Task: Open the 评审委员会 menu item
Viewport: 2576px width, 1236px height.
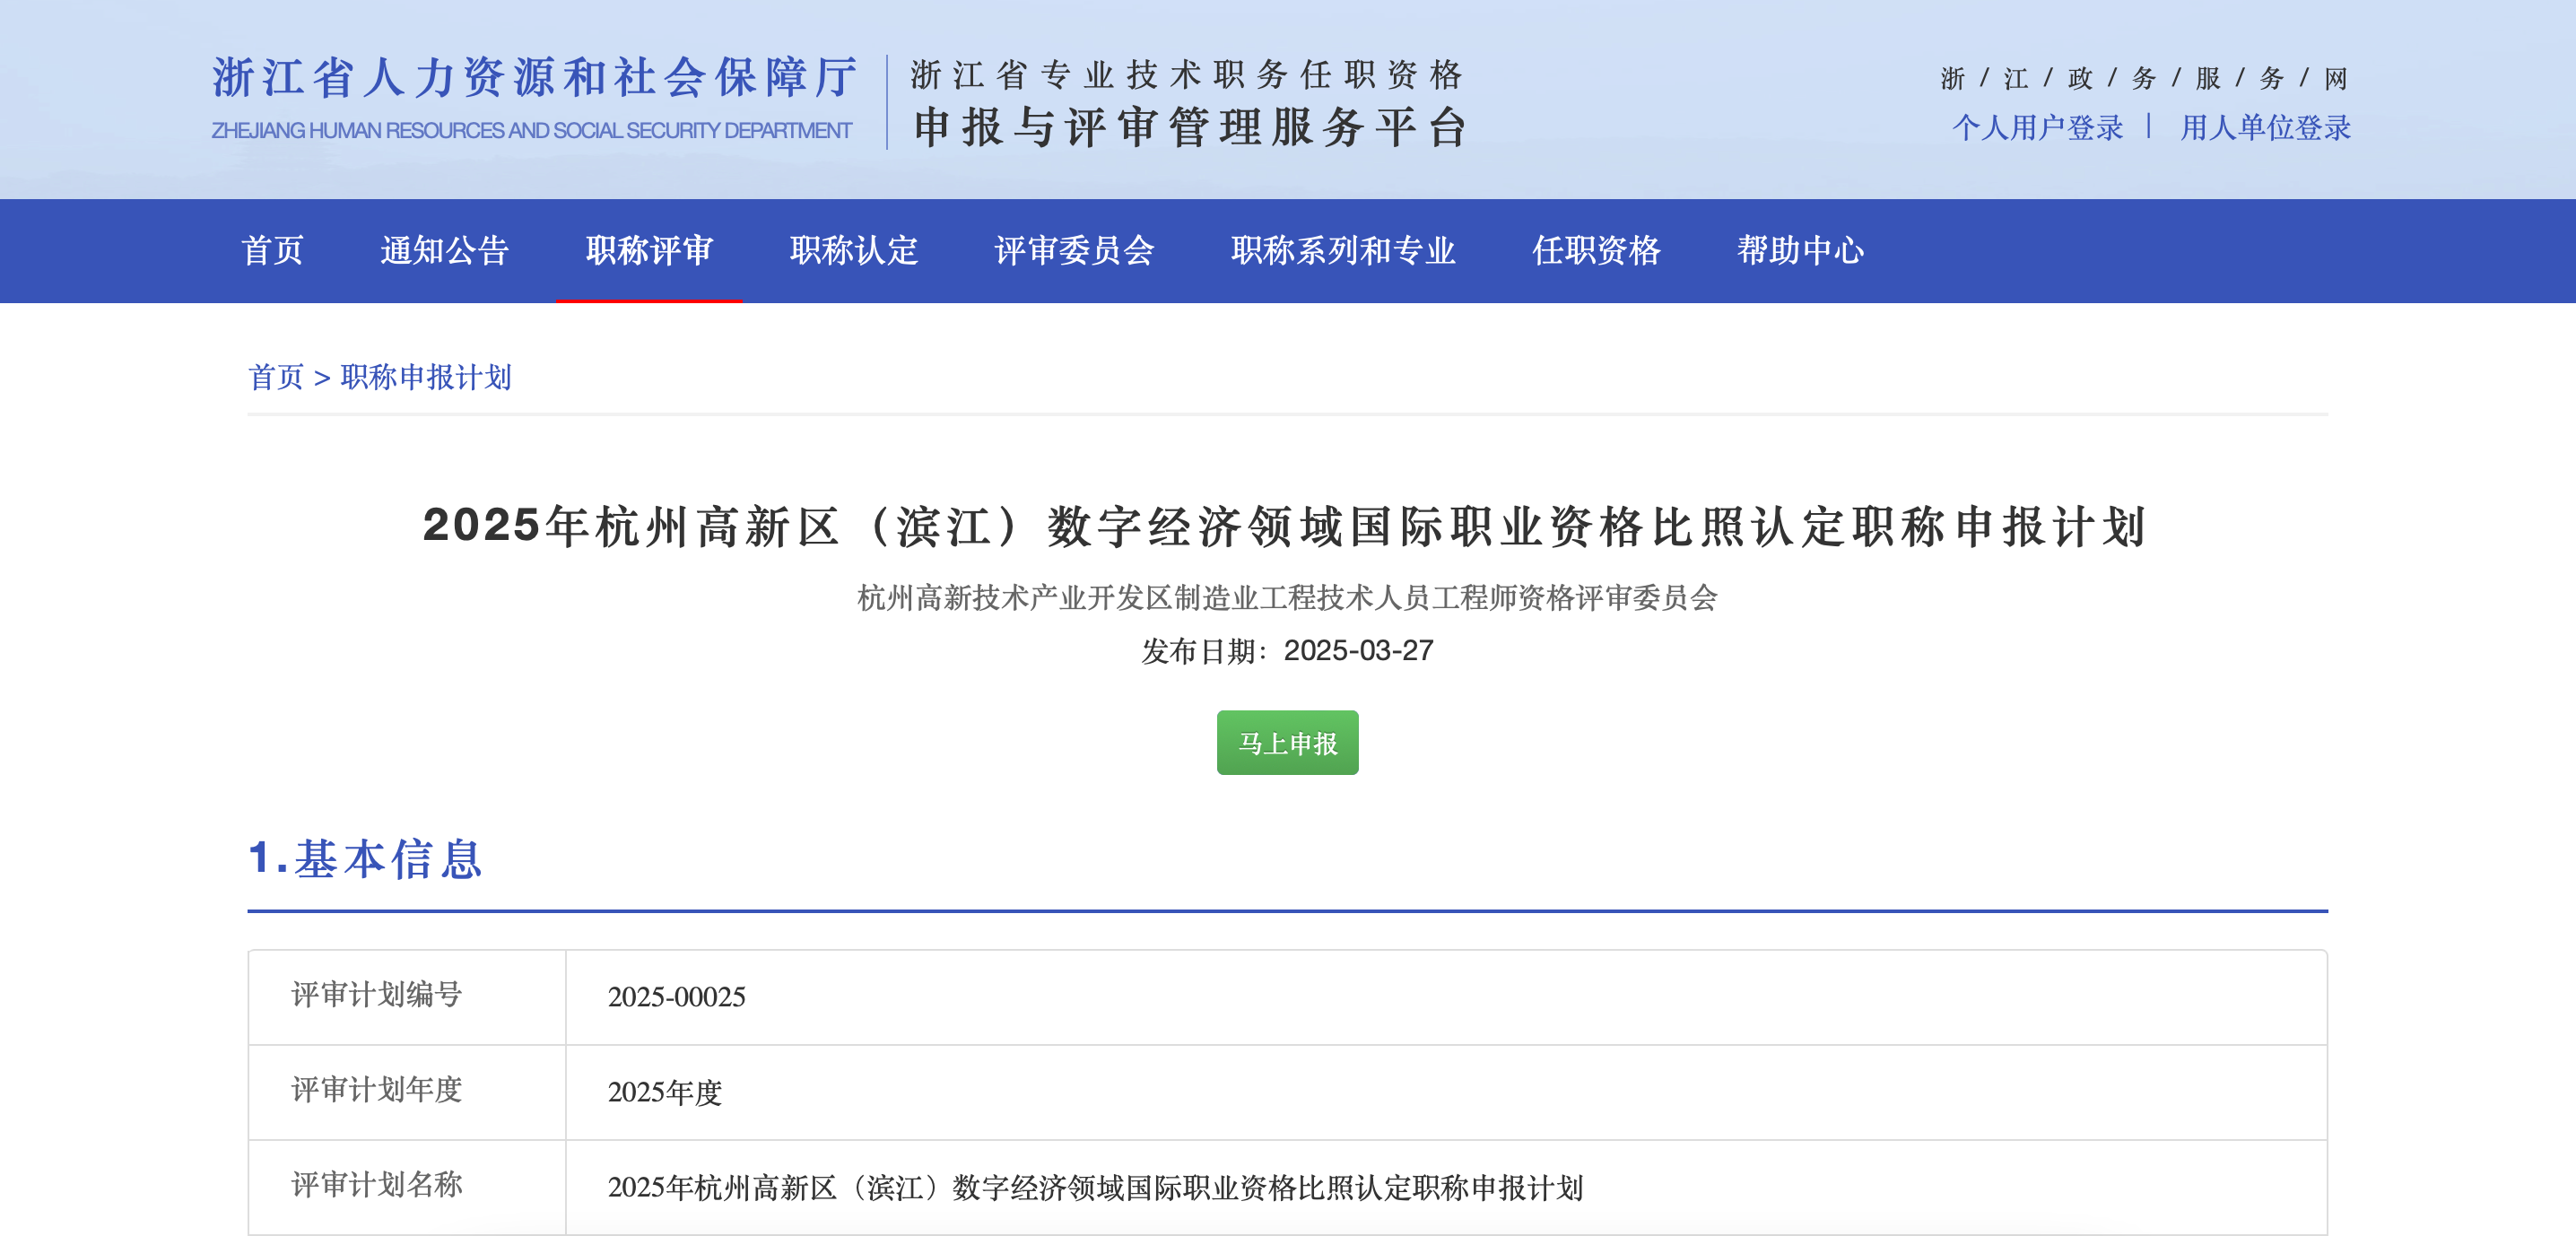Action: pyautogui.click(x=1074, y=250)
